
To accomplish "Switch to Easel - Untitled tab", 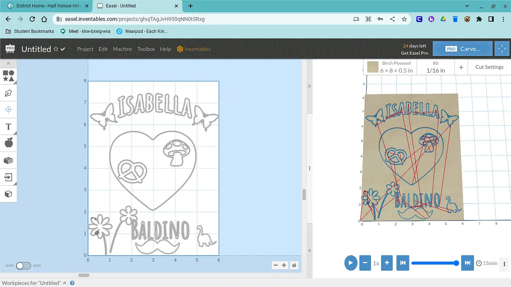I will coord(136,6).
